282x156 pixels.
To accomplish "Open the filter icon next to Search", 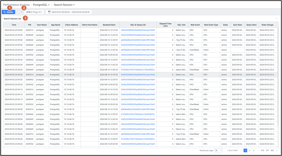I will 22,12.
